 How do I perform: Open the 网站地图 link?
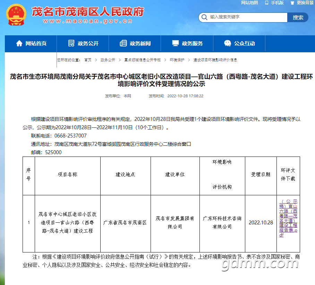(249, 3)
